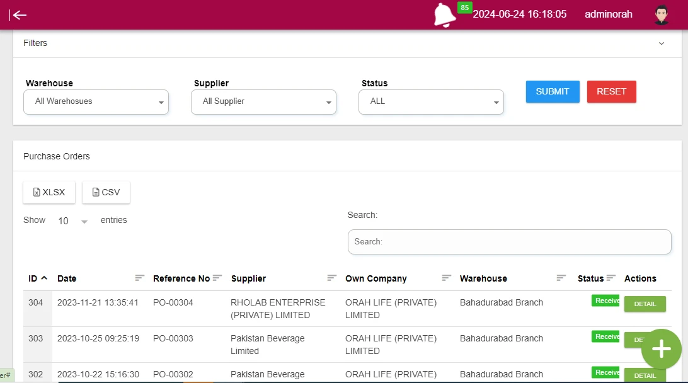Image resolution: width=688 pixels, height=383 pixels.
Task: Collapse sidebar using the back arrow icon
Action: [18, 15]
